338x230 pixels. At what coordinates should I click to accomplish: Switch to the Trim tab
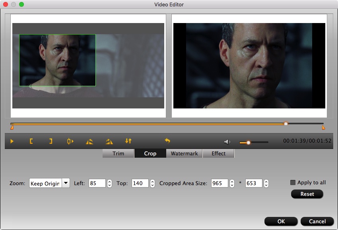[118, 153]
